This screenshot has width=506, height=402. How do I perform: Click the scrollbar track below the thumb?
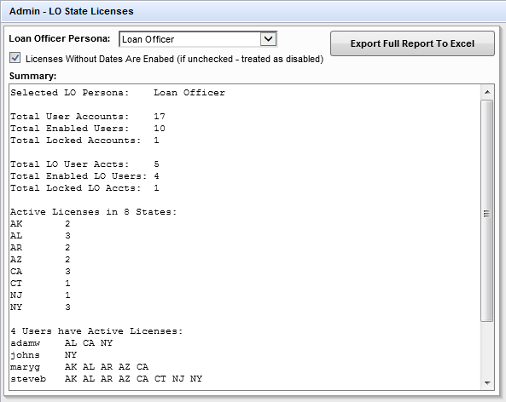(x=487, y=348)
